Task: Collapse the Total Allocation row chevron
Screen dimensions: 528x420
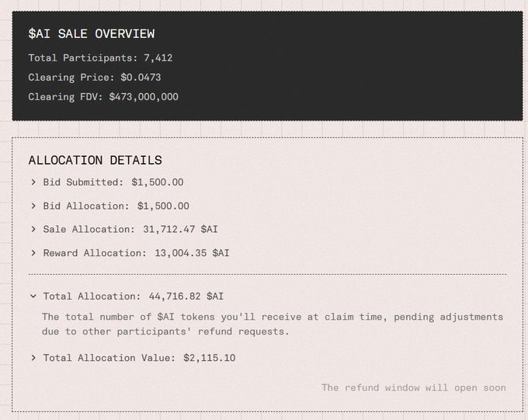Action: (x=33, y=297)
